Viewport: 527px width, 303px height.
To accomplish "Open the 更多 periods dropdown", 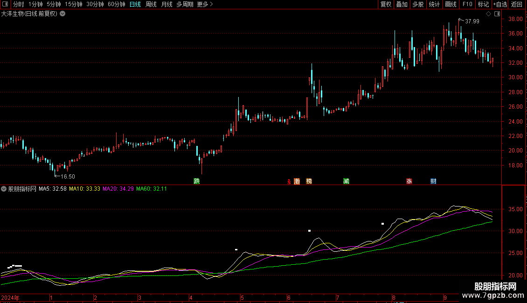I will pos(205,4).
